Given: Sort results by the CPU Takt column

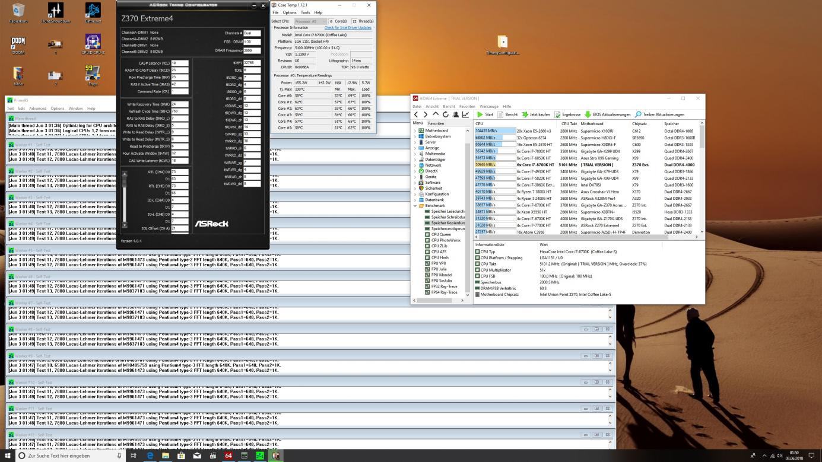Looking at the screenshot, I should (x=568, y=124).
